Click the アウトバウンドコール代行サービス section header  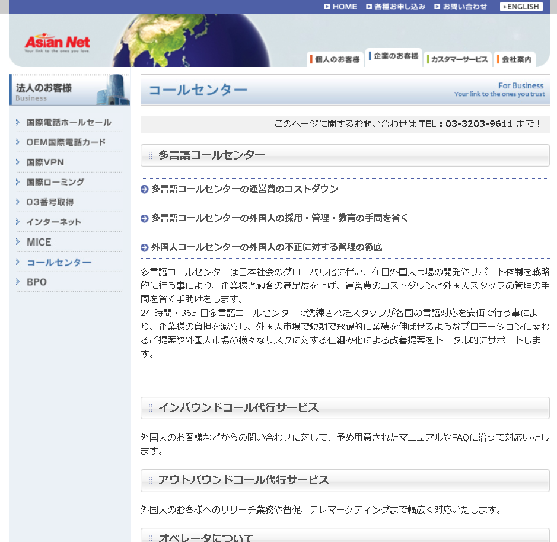click(345, 480)
